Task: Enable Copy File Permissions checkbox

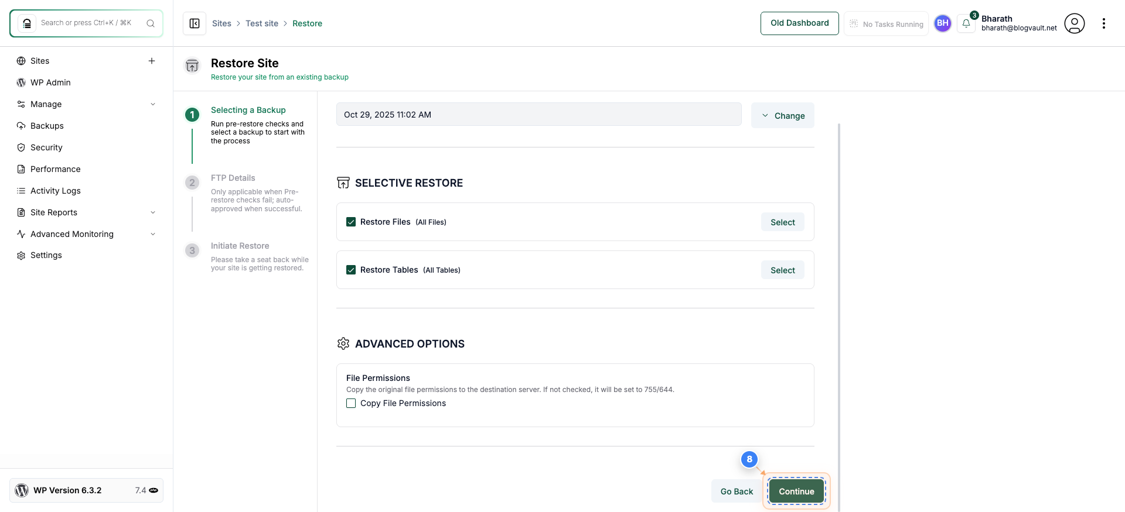Action: coord(351,403)
